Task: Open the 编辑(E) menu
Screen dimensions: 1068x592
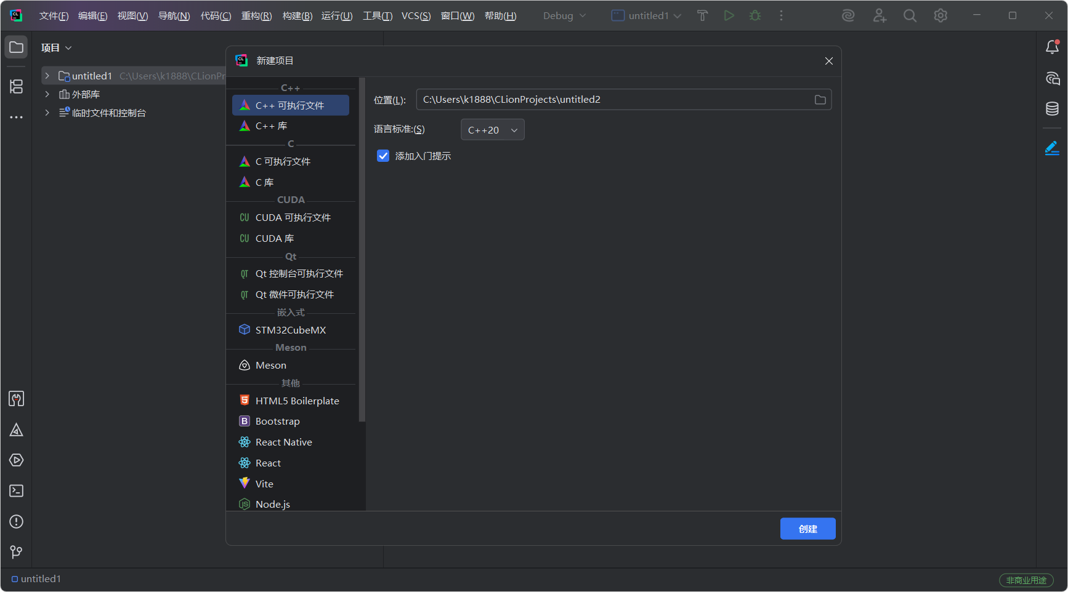Action: (x=92, y=16)
